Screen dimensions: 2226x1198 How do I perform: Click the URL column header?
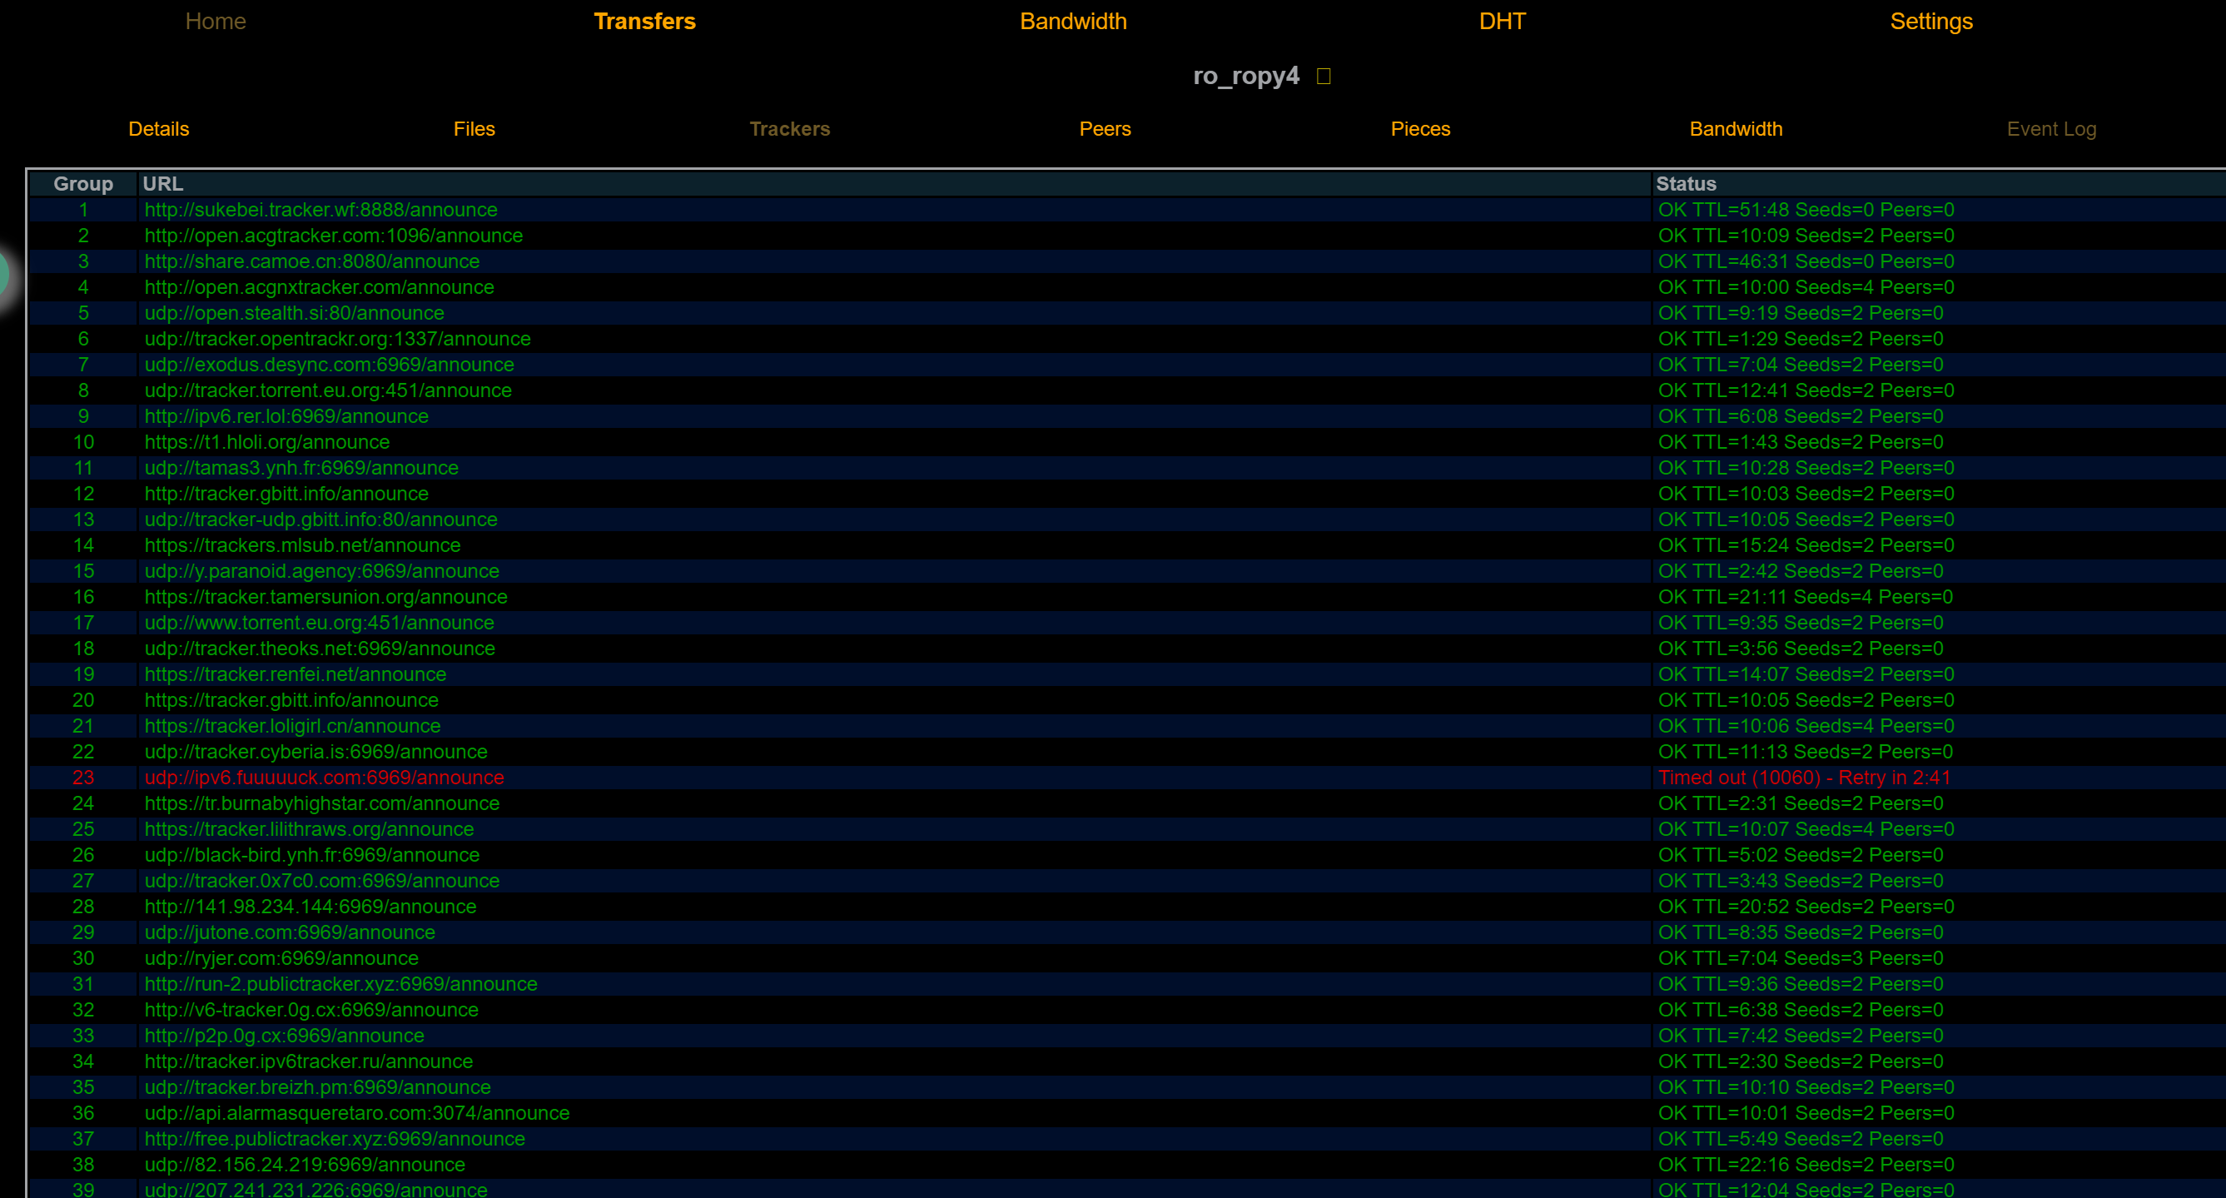coord(162,184)
